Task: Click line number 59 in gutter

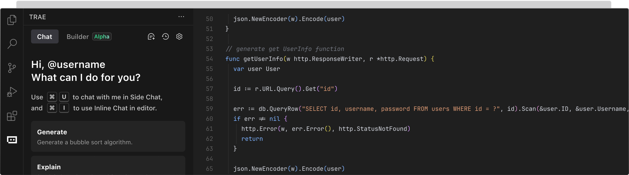Action: click(x=209, y=109)
